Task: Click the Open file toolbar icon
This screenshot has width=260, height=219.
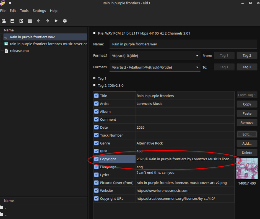Action: point(4,21)
